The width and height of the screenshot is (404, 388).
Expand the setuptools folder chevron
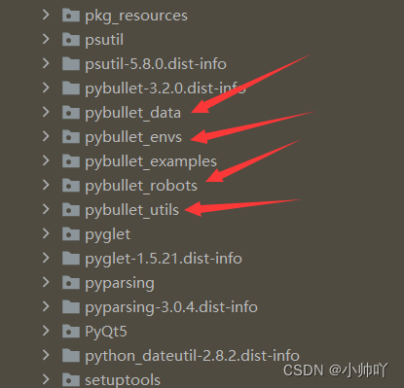pos(46,379)
